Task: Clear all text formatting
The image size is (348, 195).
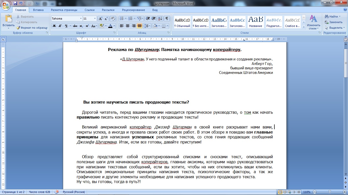Action: click(113, 19)
